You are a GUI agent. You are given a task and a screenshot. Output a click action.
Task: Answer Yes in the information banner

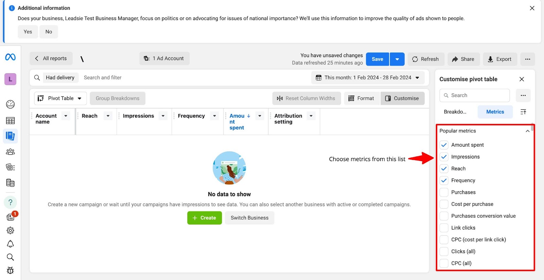coord(28,32)
